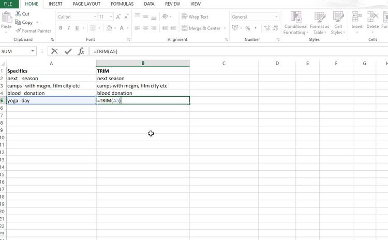Click the Merge & Center button

(201, 28)
